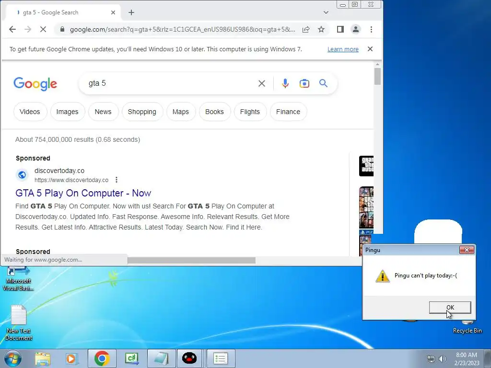Click the discovertoday.co URL text
This screenshot has height=368, width=491.
71,180
